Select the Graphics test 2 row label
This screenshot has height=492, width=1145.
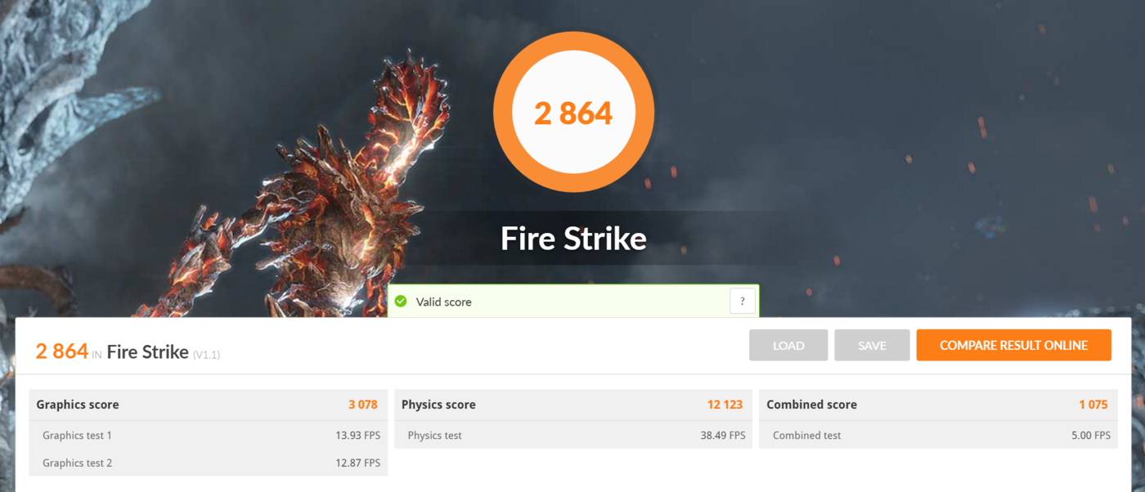(77, 463)
